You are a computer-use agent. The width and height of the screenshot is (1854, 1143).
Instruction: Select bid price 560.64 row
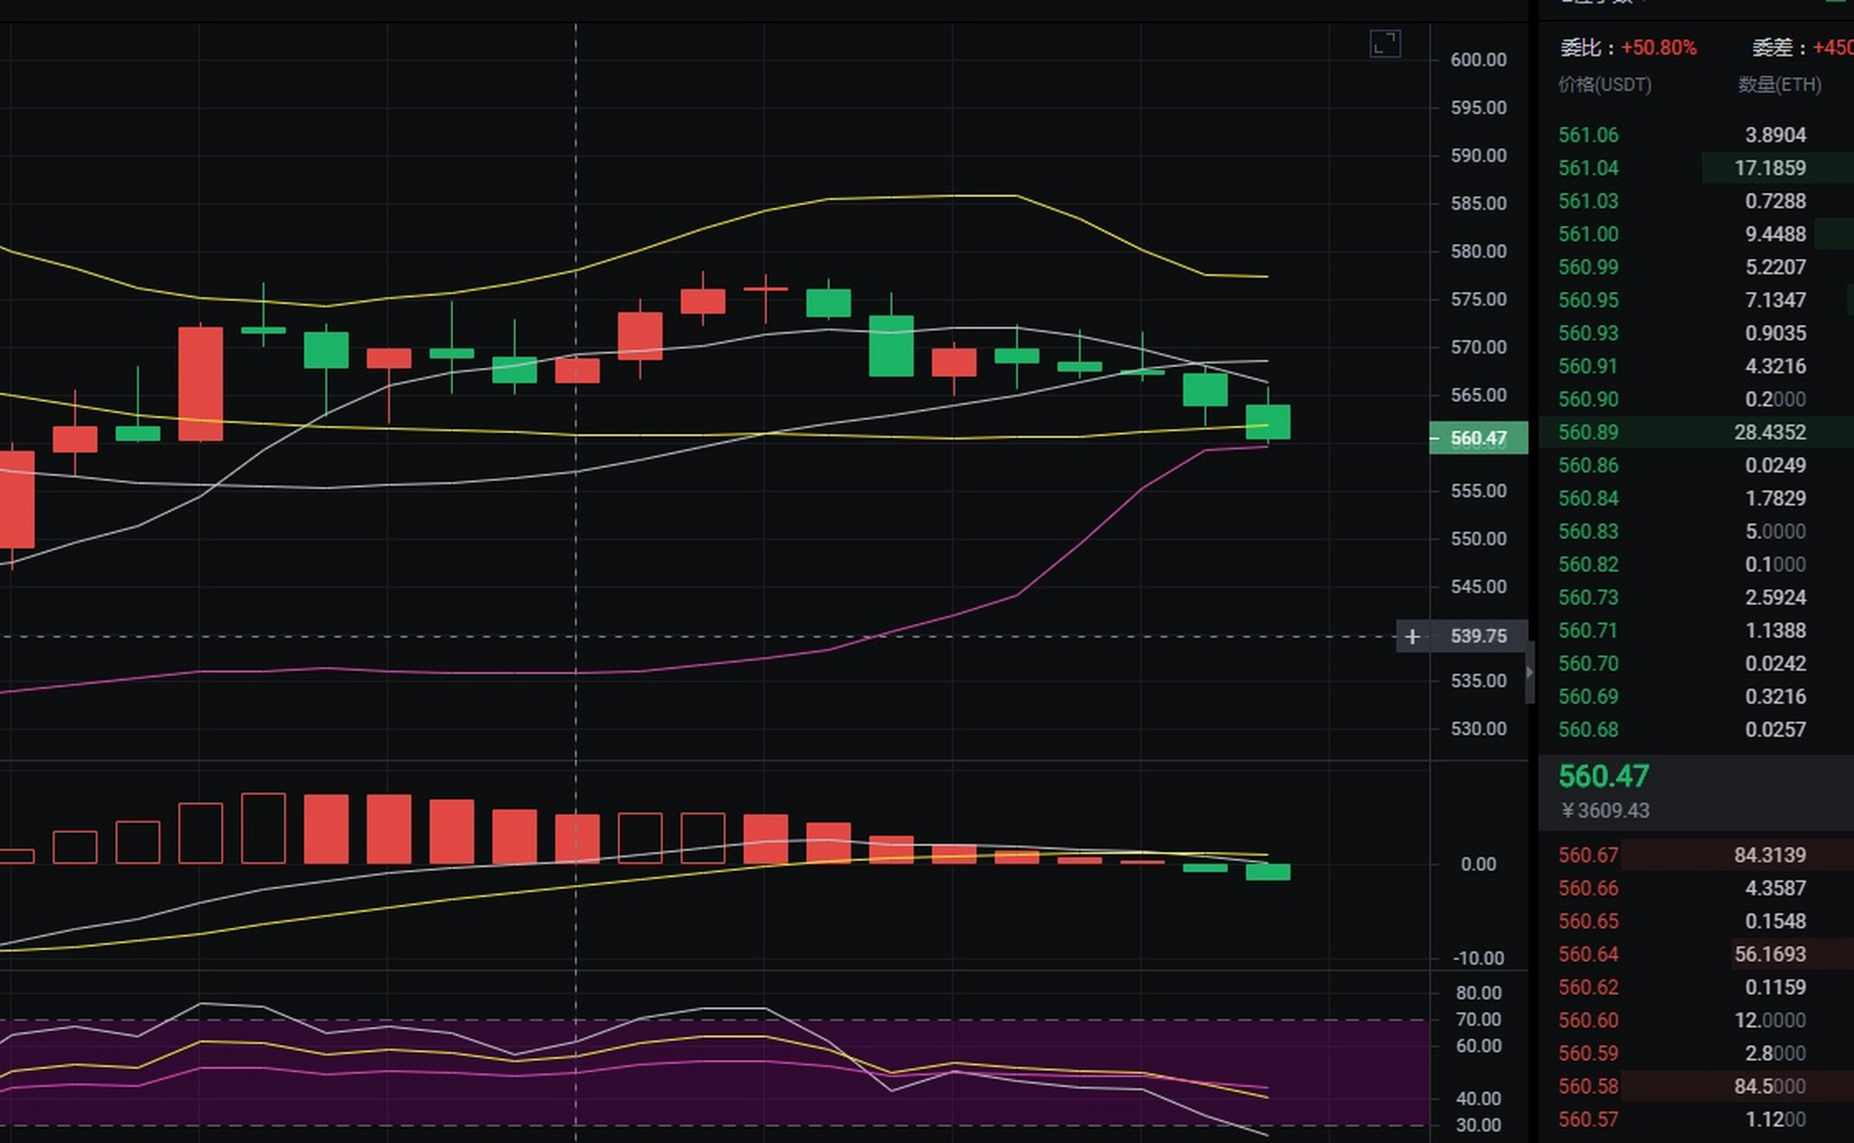1696,954
